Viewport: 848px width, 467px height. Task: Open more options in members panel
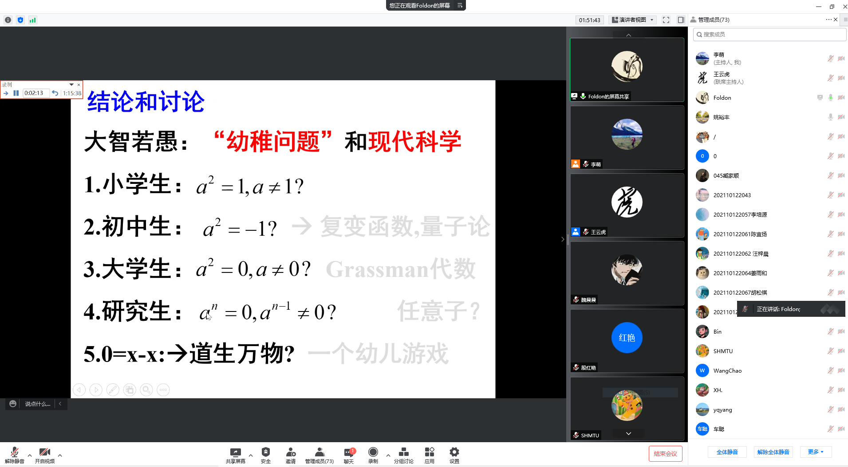coord(828,19)
